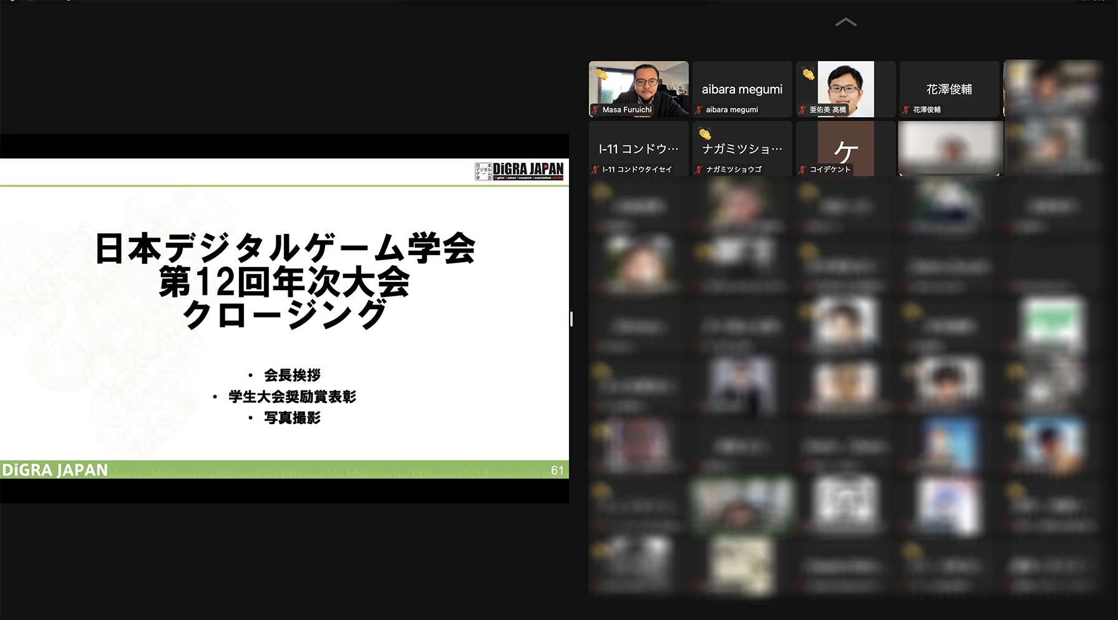Click the divider handle between slide and gallery

(x=571, y=319)
